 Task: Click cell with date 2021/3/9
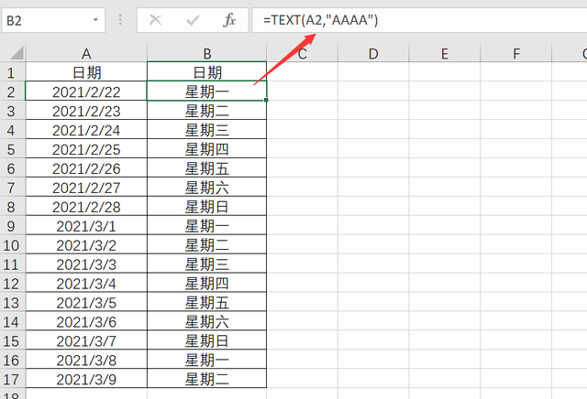(86, 379)
